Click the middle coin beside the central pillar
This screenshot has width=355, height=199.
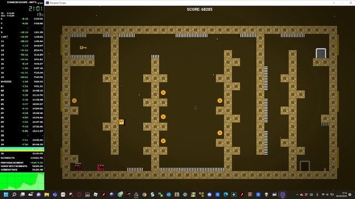pos(163,117)
